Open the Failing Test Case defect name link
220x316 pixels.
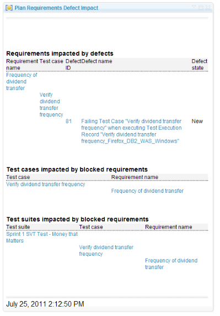[131, 131]
